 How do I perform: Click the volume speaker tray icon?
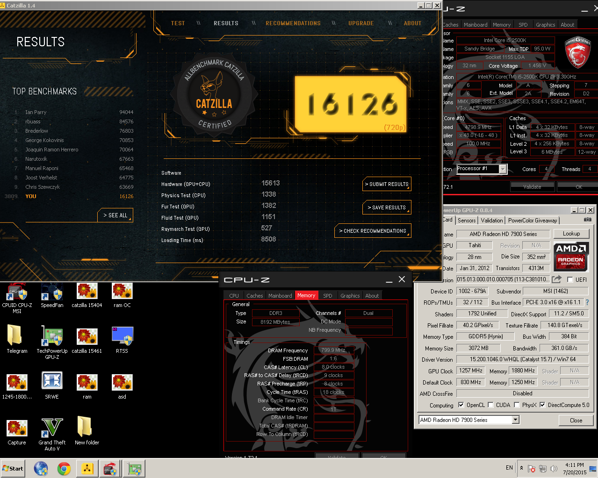pyautogui.click(x=554, y=468)
